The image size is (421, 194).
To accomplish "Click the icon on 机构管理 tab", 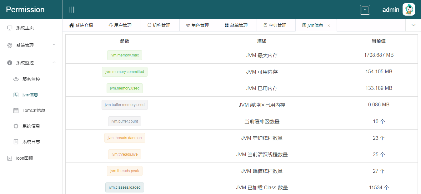I will point(149,25).
